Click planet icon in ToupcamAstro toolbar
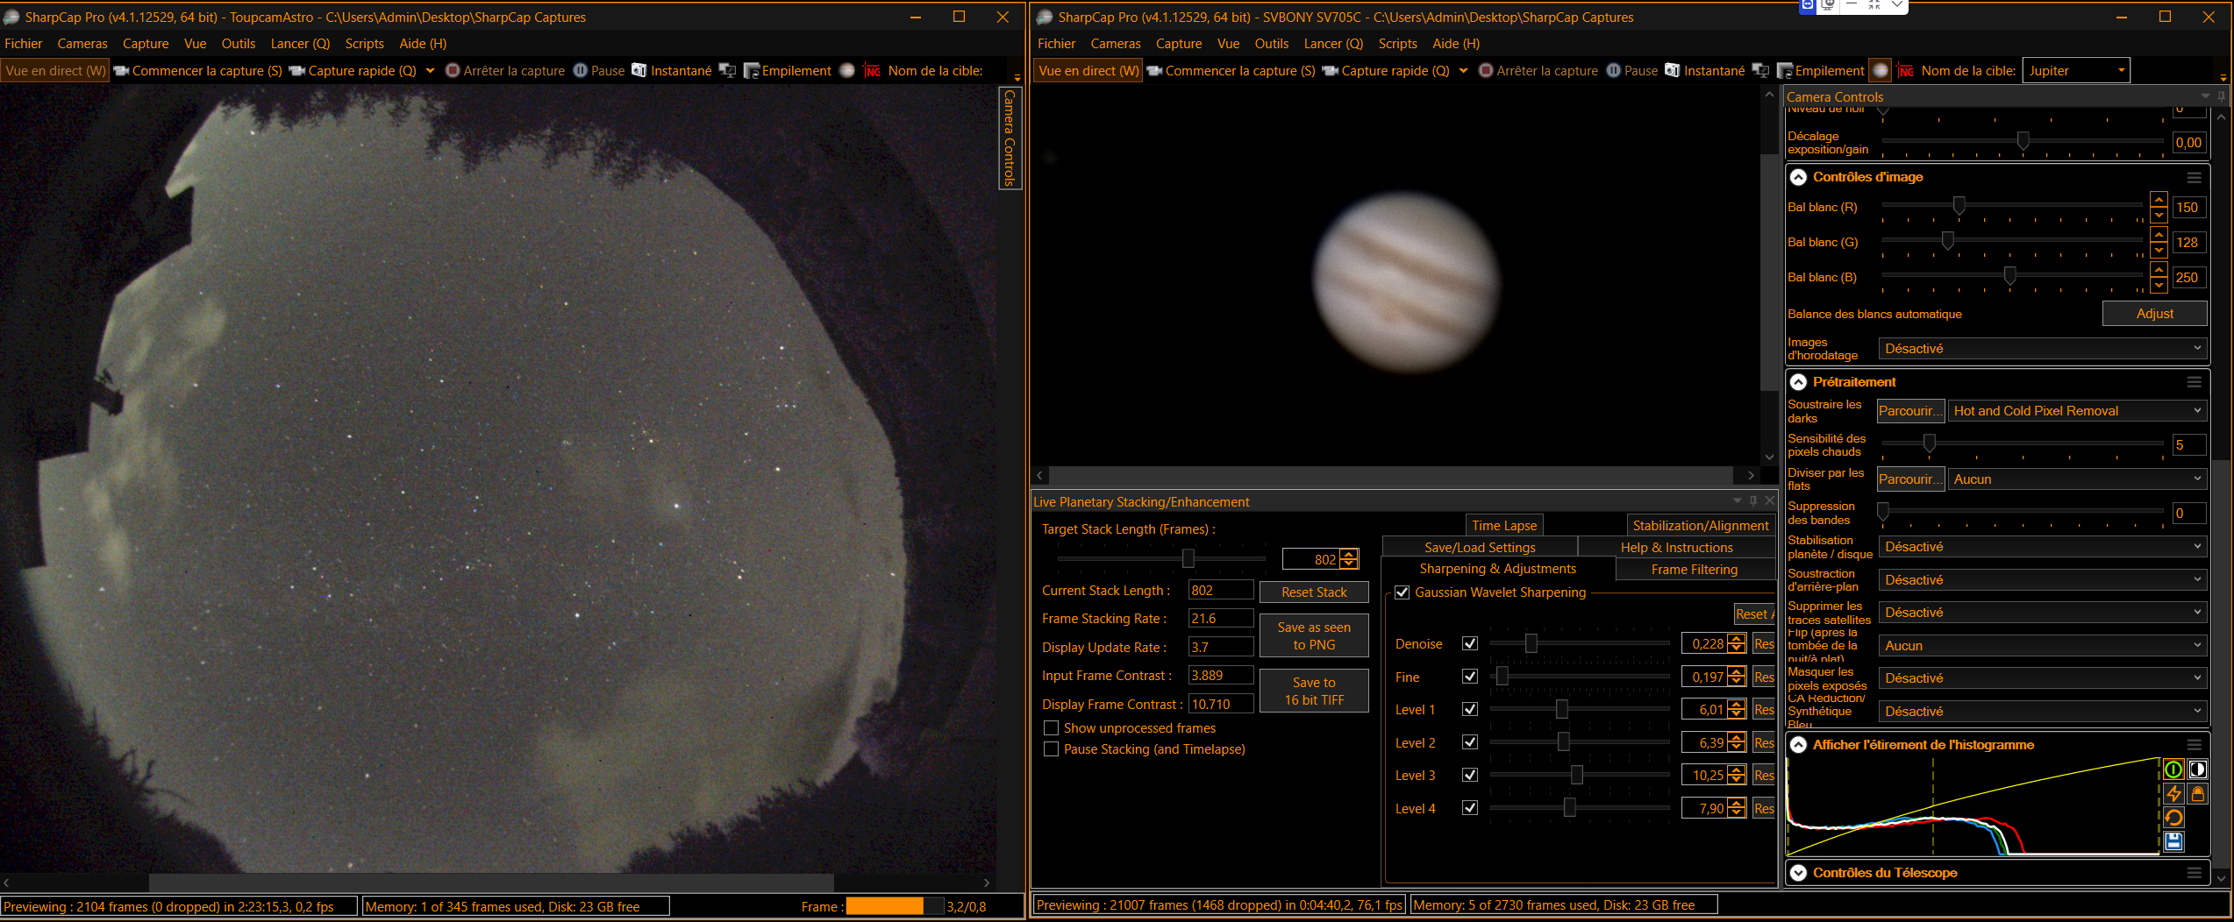The width and height of the screenshot is (2234, 922). point(846,70)
